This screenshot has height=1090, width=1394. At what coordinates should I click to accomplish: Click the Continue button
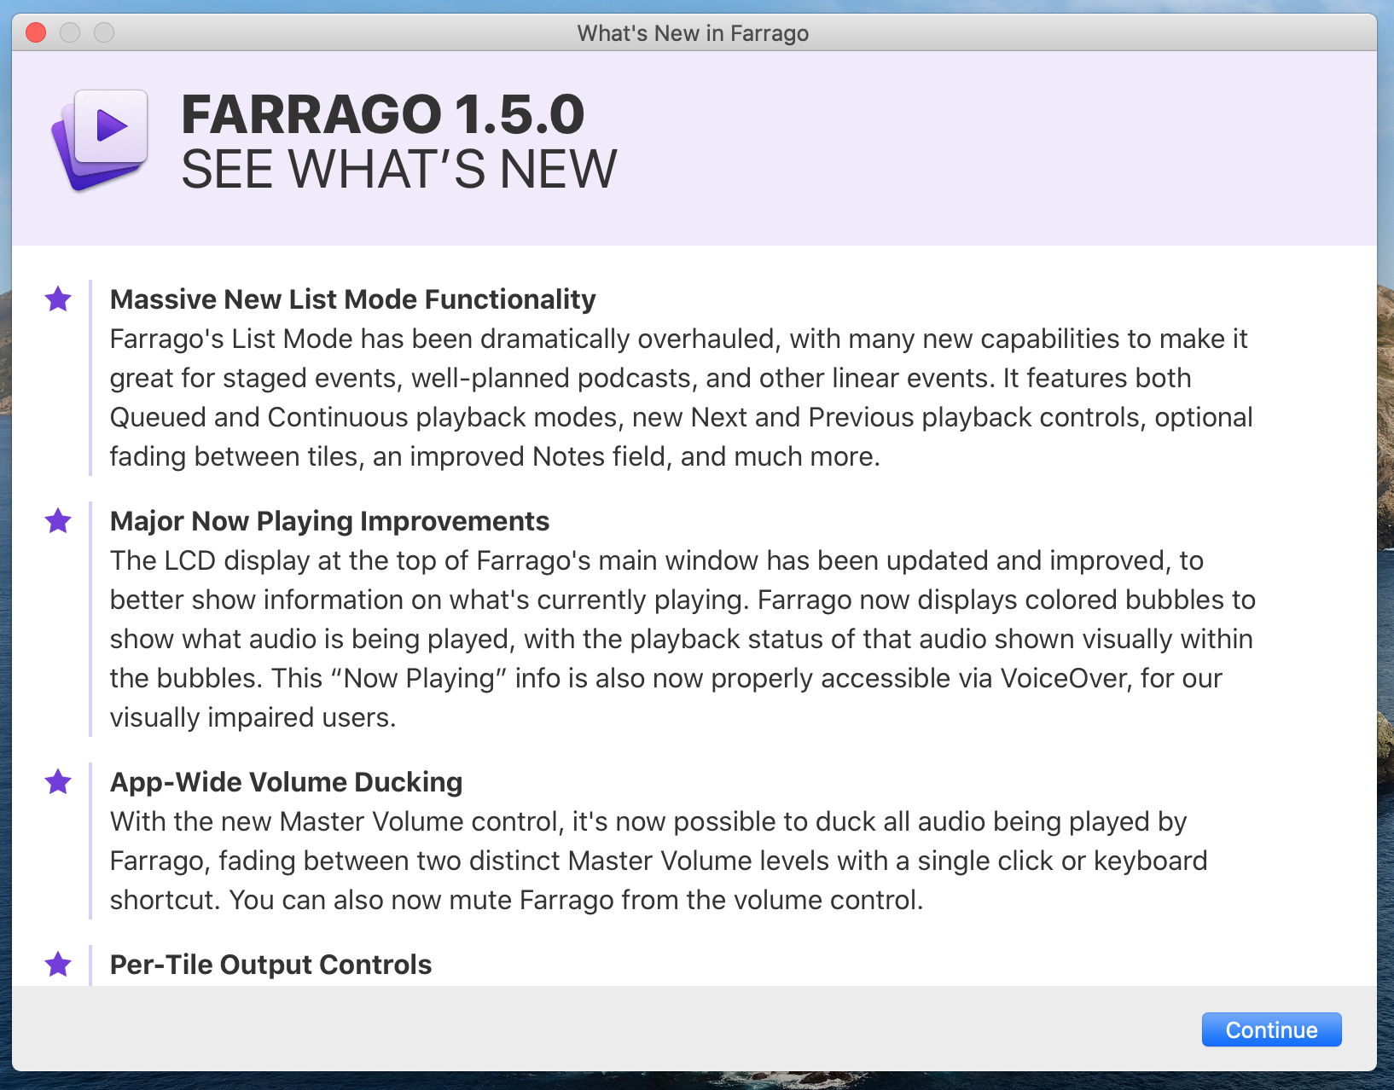click(1271, 1029)
